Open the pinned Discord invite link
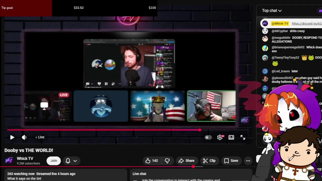 307,23
